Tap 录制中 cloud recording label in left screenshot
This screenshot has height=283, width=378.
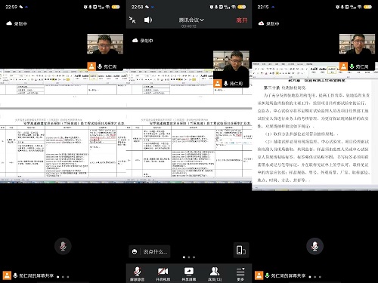[17, 23]
